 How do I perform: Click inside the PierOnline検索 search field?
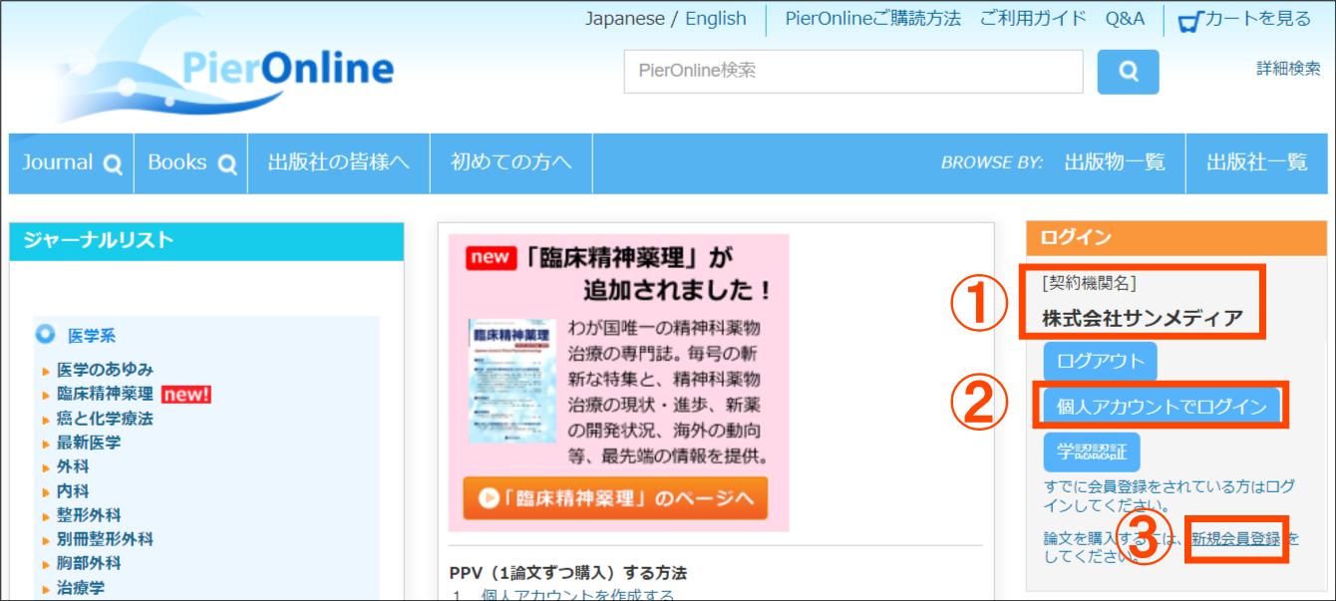click(853, 72)
